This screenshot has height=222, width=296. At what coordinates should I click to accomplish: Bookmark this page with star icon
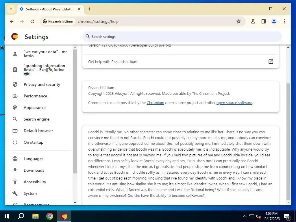click(x=239, y=21)
